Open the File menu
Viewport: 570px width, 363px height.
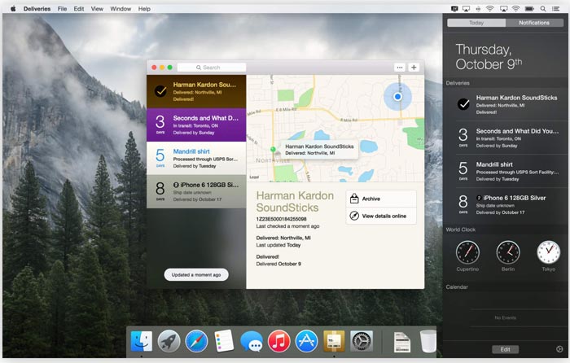click(x=62, y=9)
